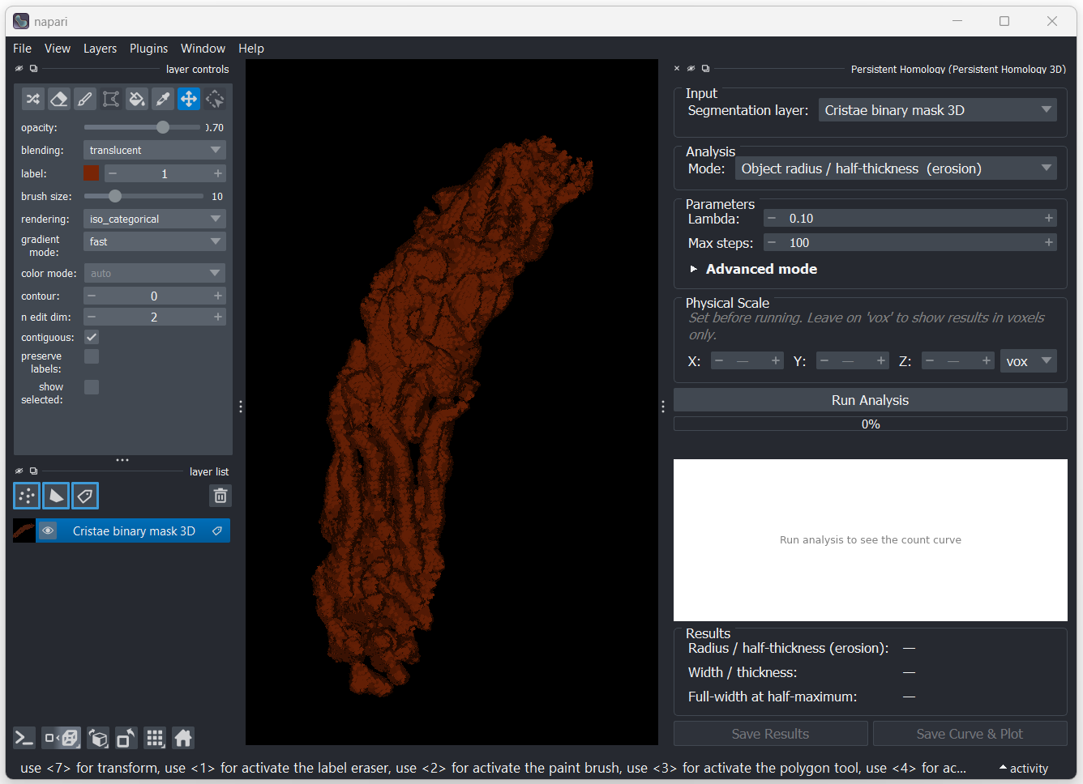The width and height of the screenshot is (1083, 784).
Task: Hide the Cristae binary mask 3D layer
Action: pyautogui.click(x=48, y=530)
